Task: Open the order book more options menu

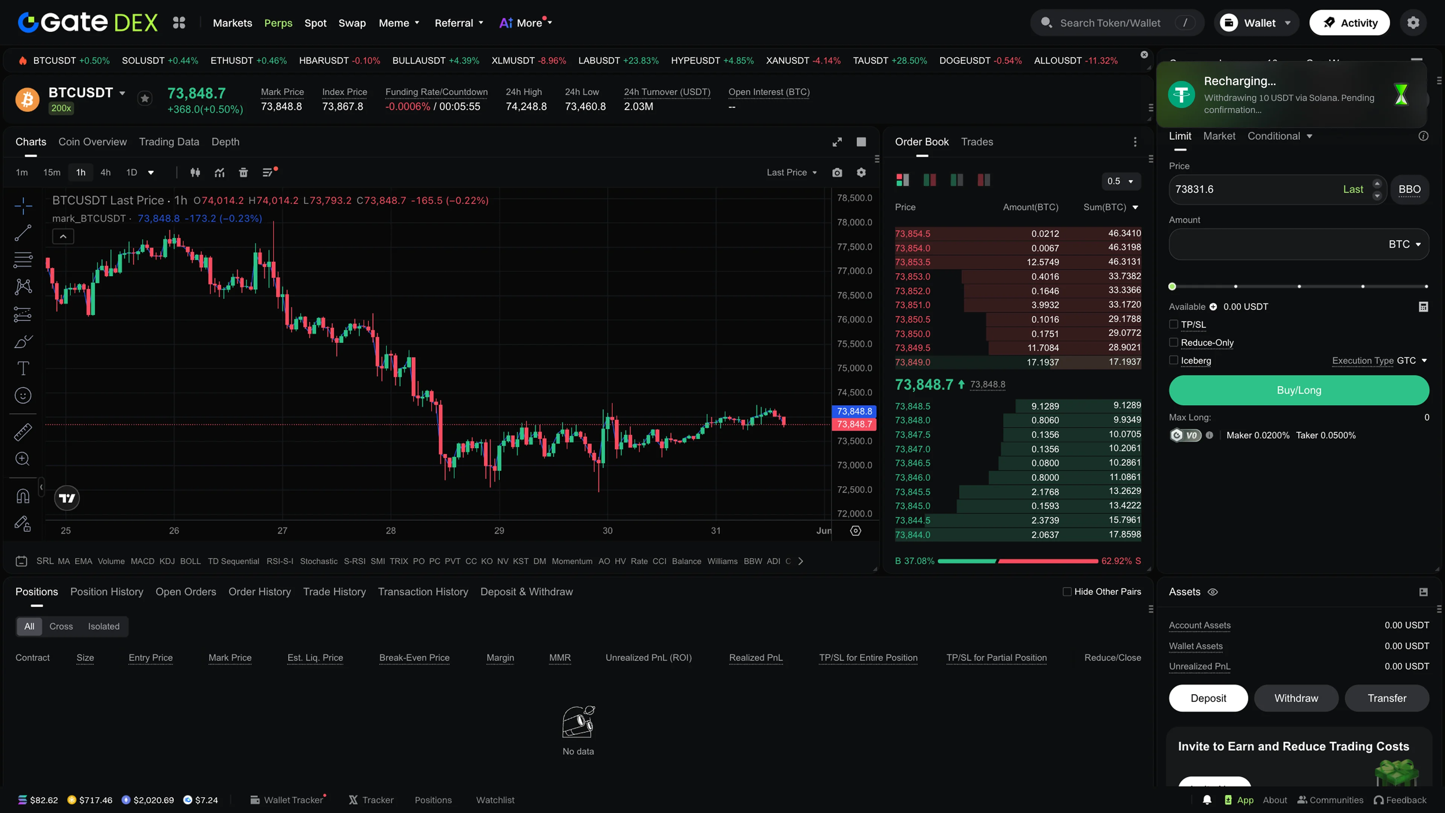Action: point(1135,142)
